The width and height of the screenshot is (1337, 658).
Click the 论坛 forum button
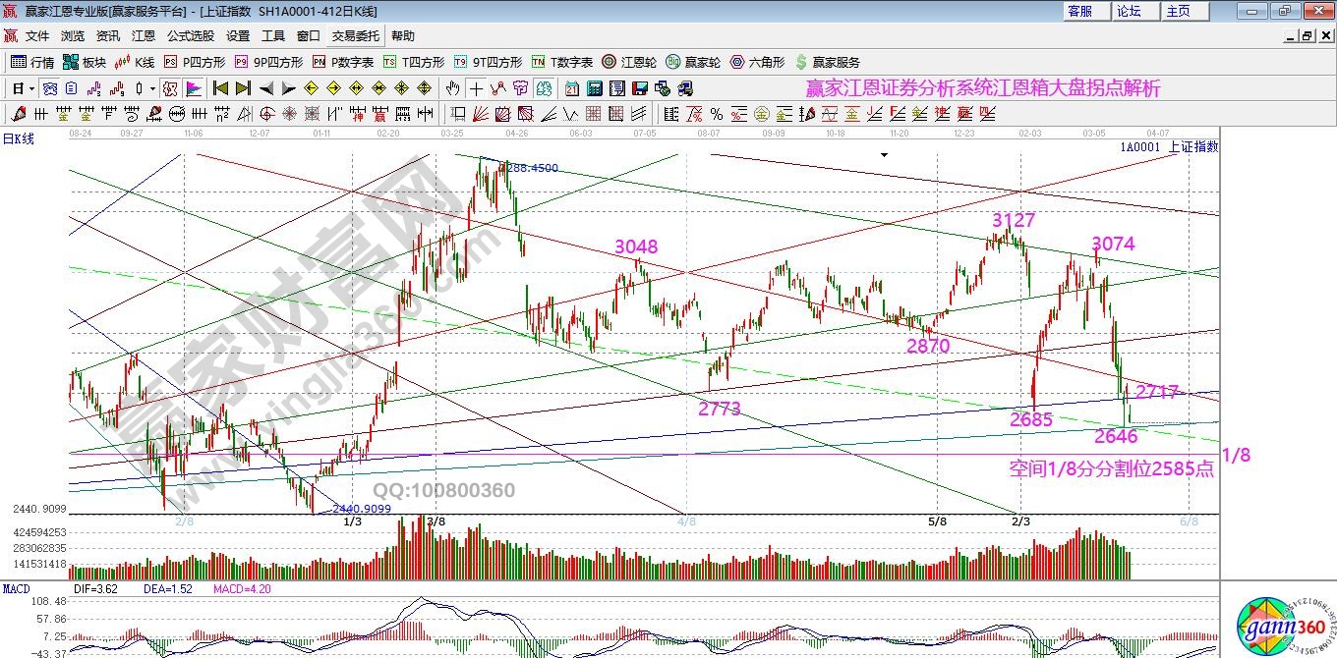[1129, 11]
